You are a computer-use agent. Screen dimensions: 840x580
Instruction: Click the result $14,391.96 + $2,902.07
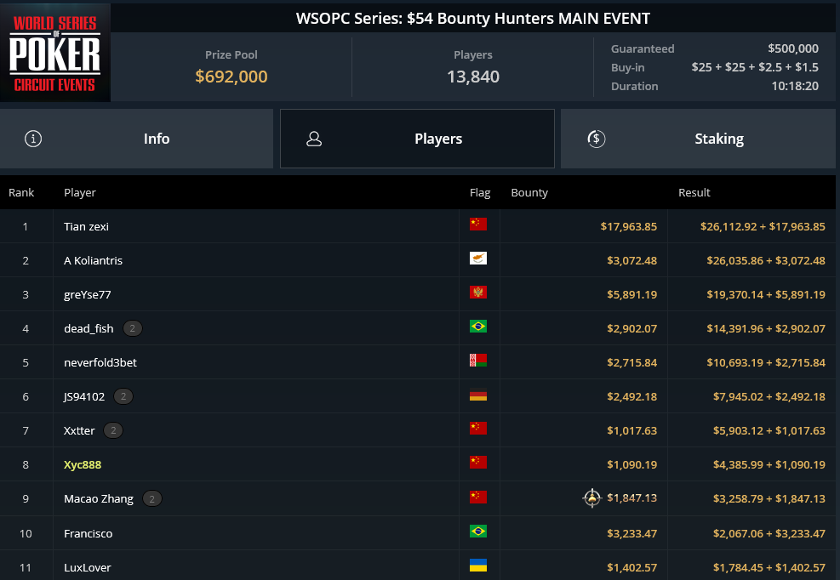click(x=766, y=329)
